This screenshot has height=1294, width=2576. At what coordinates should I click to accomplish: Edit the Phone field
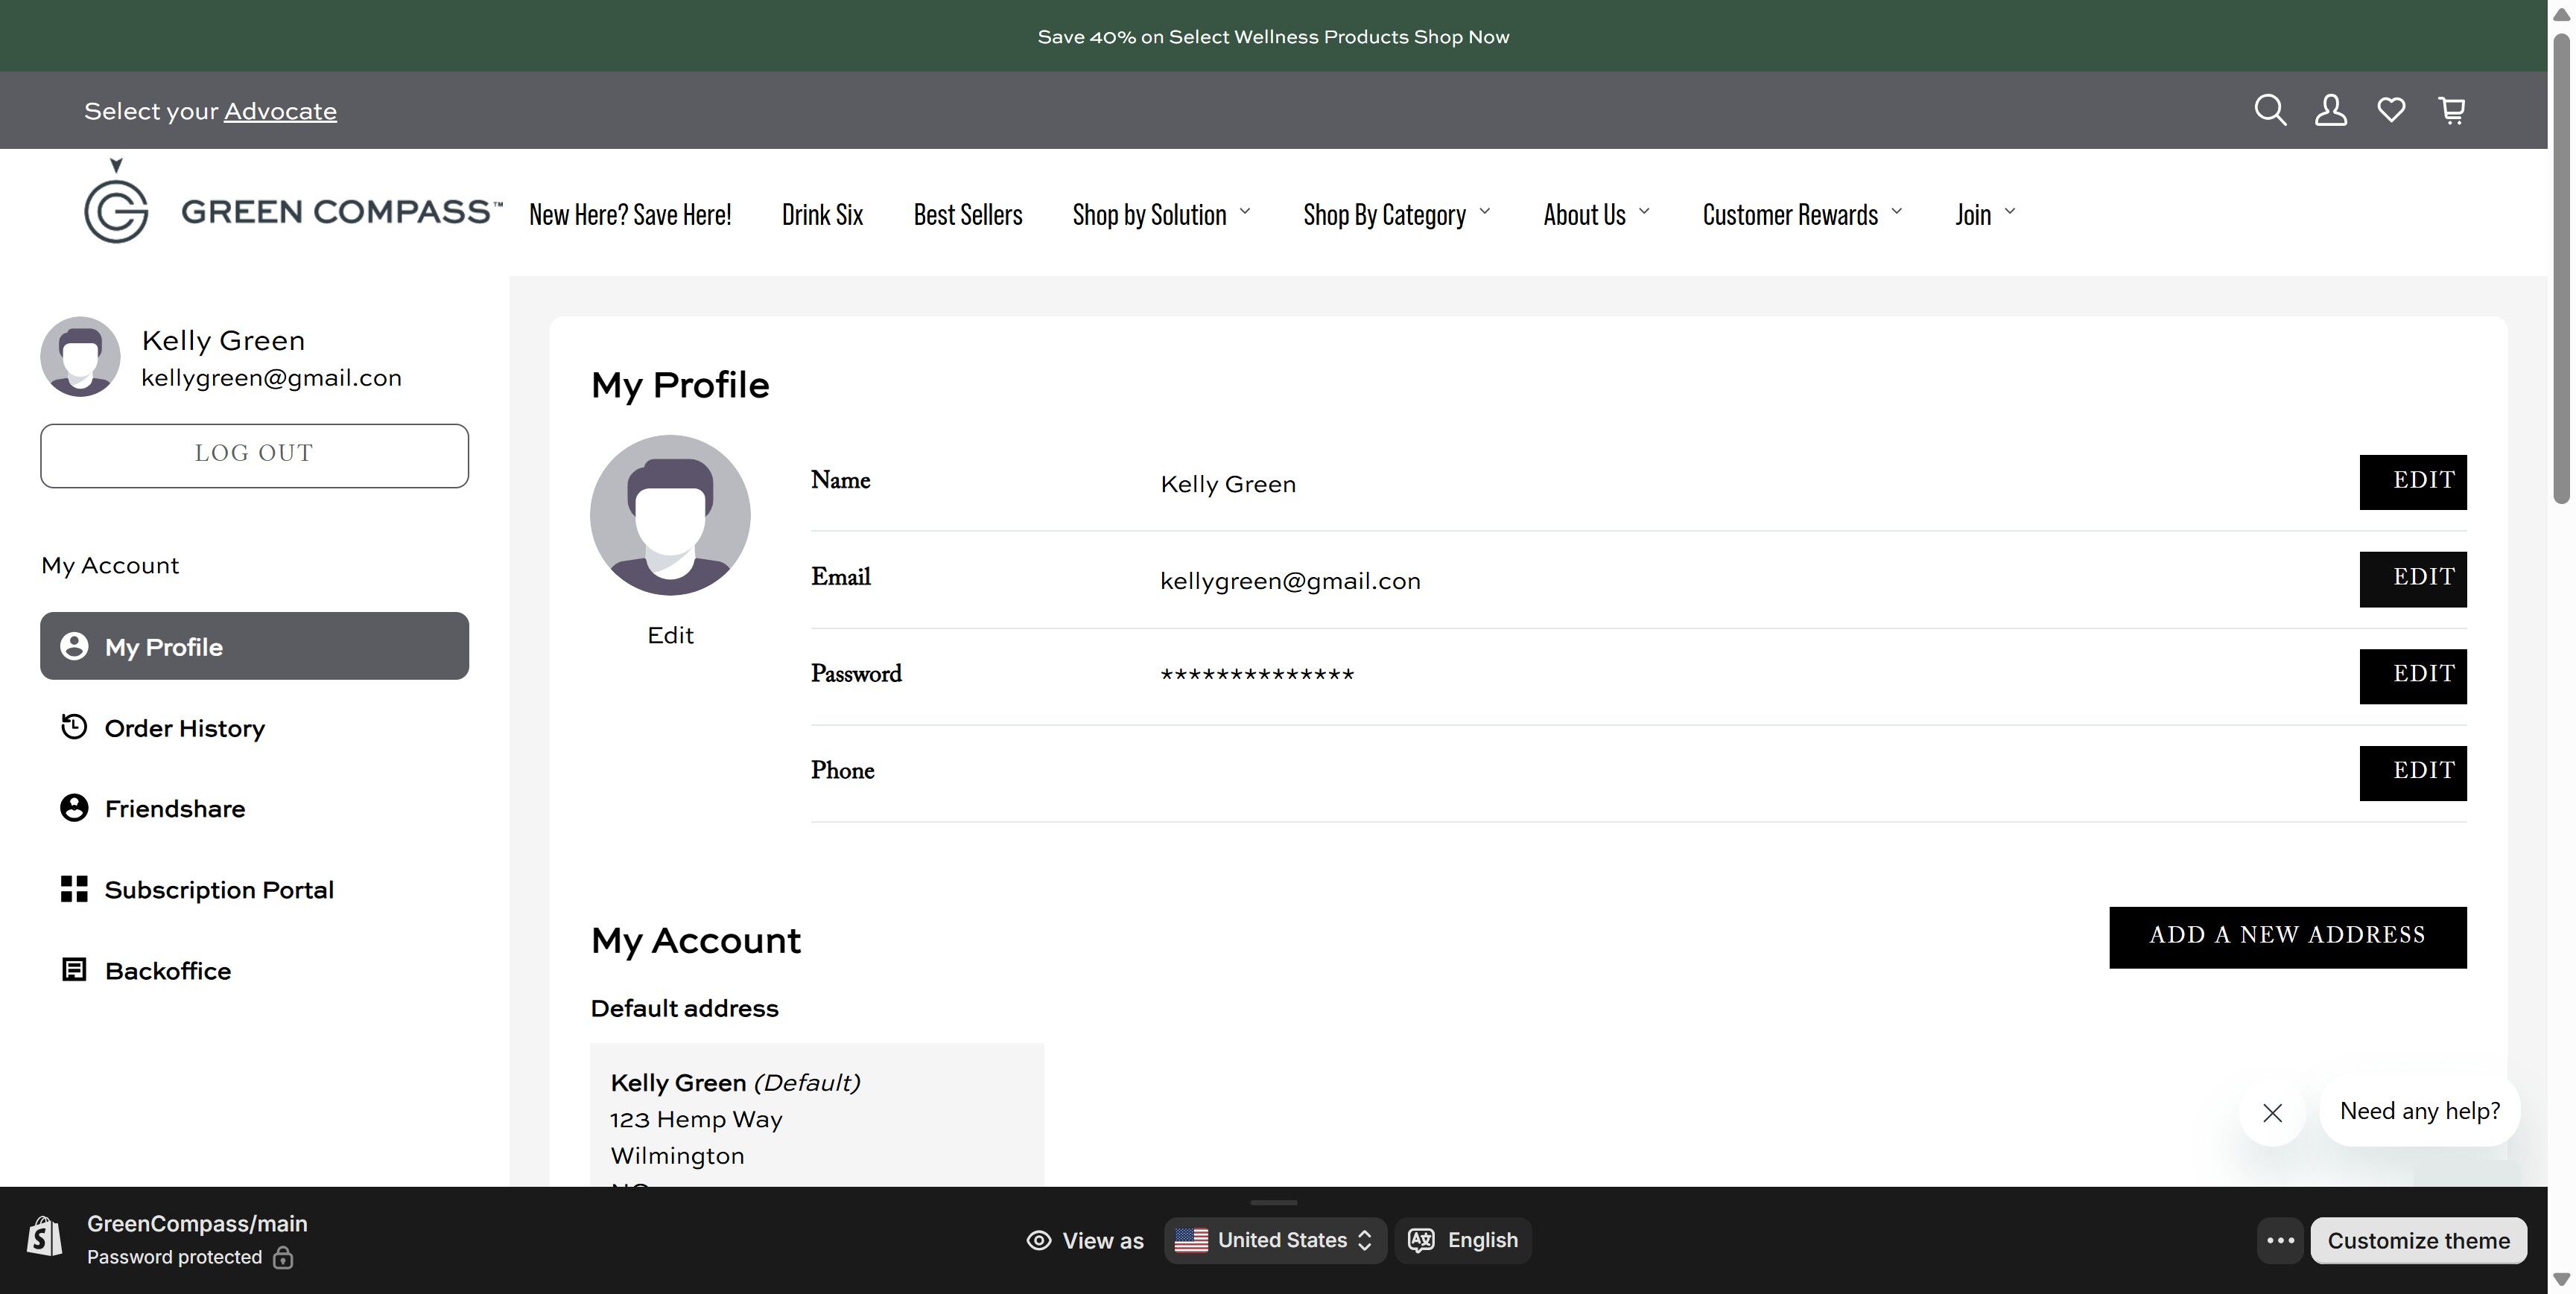[x=2413, y=774]
